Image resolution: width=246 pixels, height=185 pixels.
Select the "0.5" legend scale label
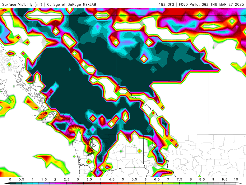click(21, 179)
